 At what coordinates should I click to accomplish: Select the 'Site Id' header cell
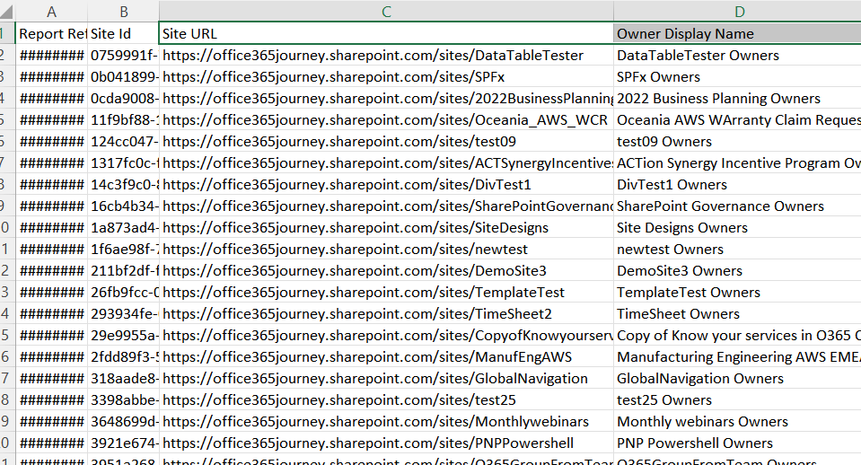(124, 33)
